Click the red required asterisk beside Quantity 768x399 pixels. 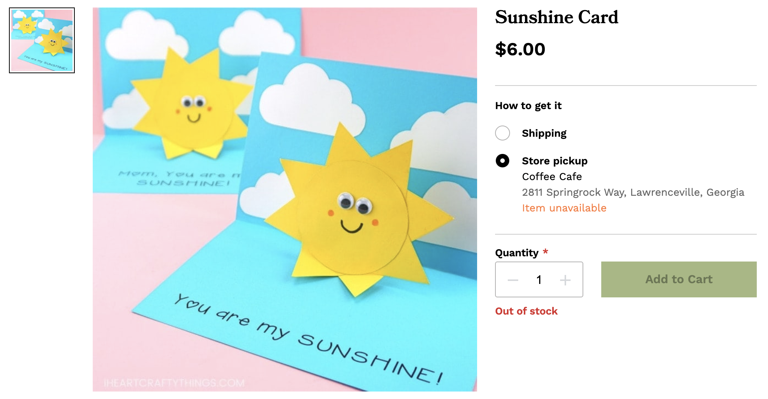546,251
